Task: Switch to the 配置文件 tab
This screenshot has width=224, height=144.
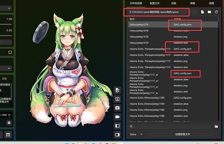Action: coord(155,3)
